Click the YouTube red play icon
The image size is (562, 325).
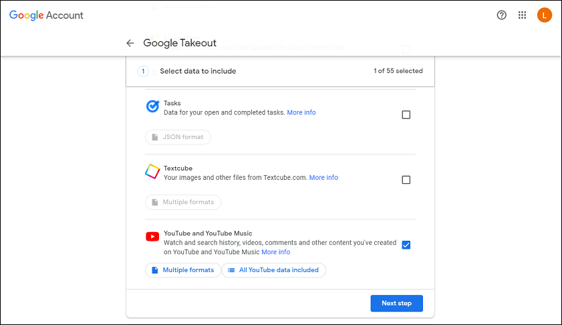click(x=152, y=237)
